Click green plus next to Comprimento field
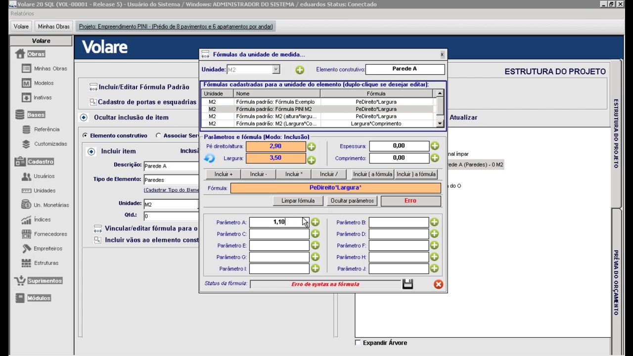Image resolution: width=633 pixels, height=356 pixels. pos(435,158)
